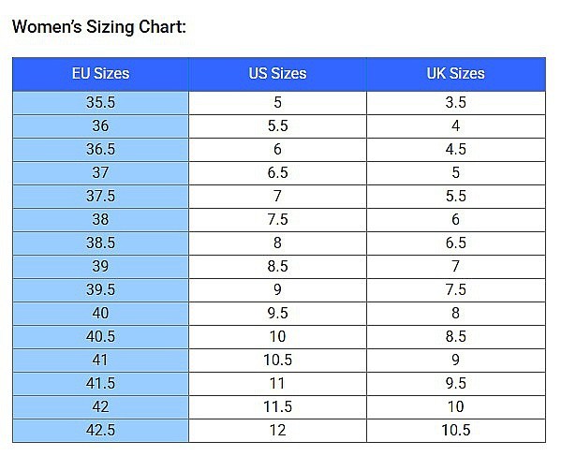Select UK size 8.5 cell
This screenshot has height=456, width=561.
point(456,337)
